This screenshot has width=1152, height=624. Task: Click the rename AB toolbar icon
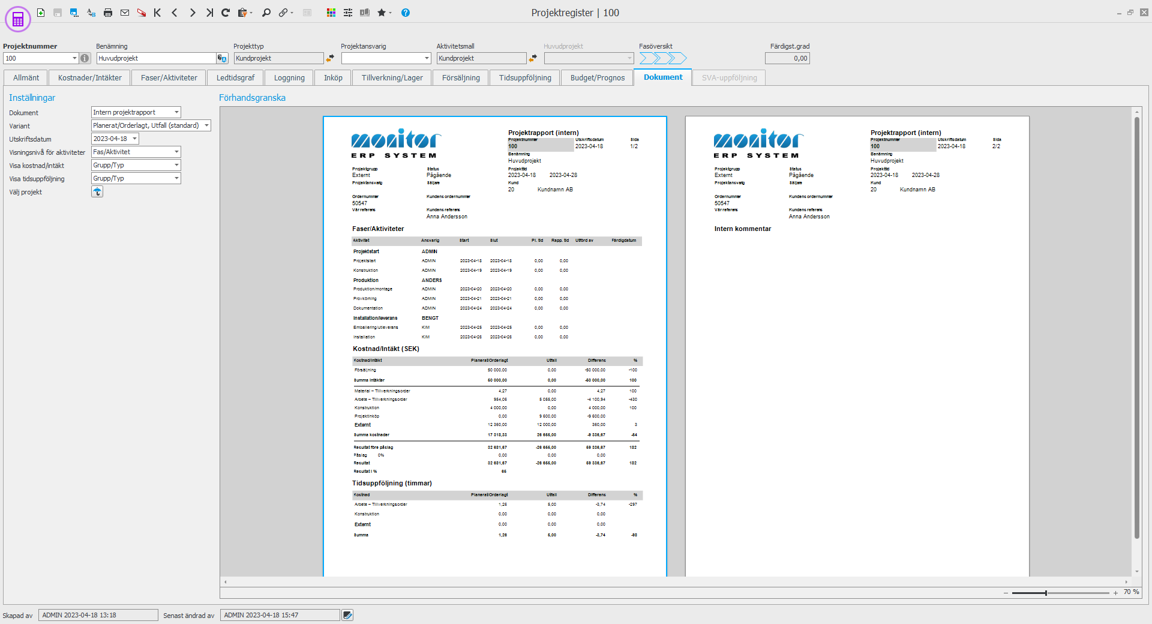(x=91, y=13)
